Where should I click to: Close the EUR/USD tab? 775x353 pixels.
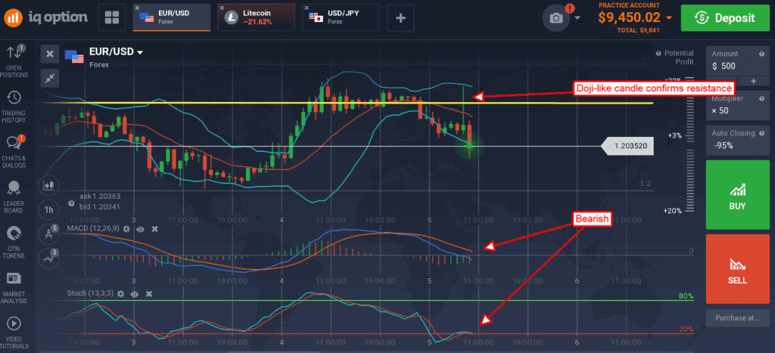click(138, 8)
